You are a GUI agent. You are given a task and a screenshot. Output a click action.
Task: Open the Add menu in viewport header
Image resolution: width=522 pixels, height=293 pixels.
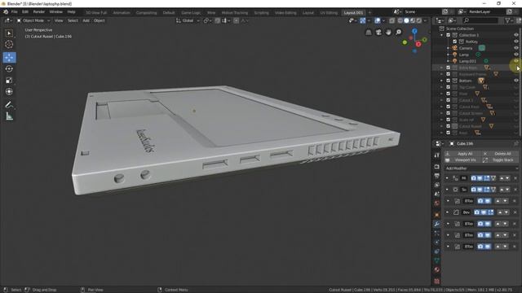click(86, 20)
